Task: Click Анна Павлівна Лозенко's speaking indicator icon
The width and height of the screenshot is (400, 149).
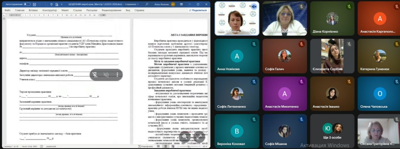Action: (x=254, y=6)
